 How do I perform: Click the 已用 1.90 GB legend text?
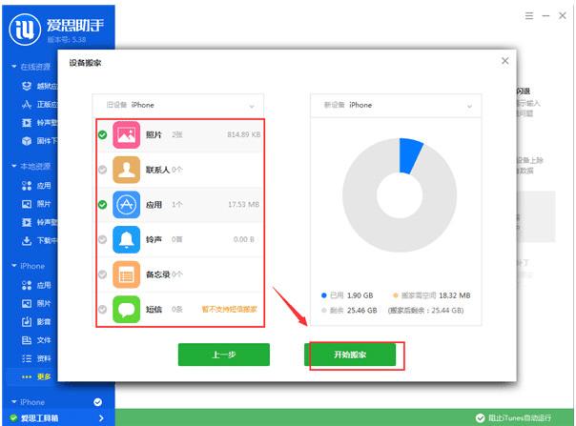pyautogui.click(x=352, y=295)
